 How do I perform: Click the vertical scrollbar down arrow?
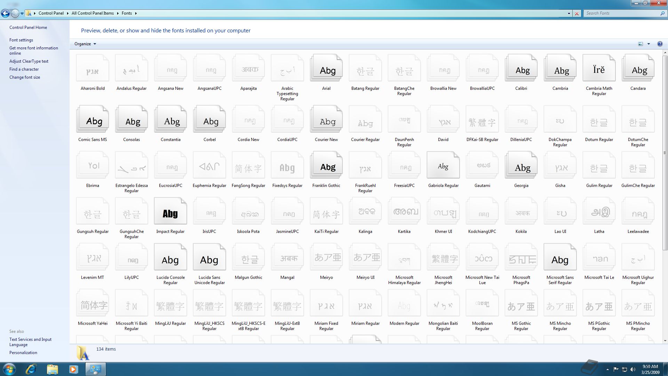[665, 341]
